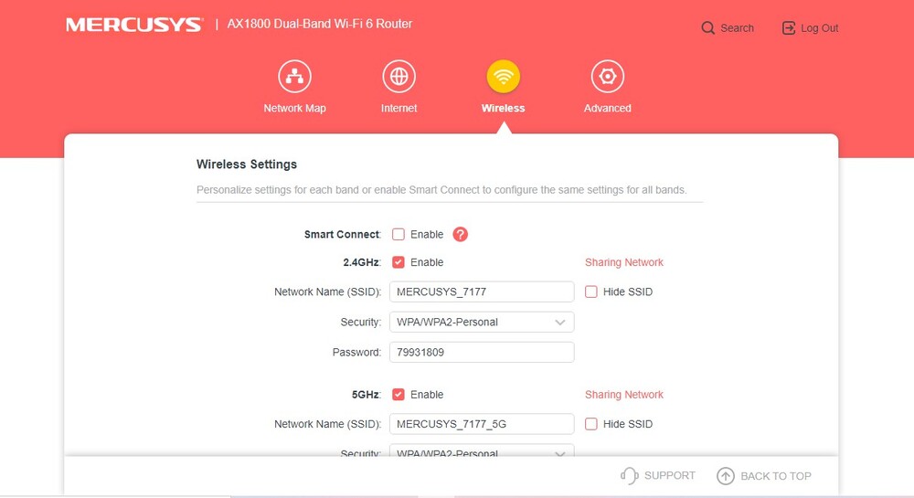
Task: Click the Log Out text link
Action: (820, 28)
